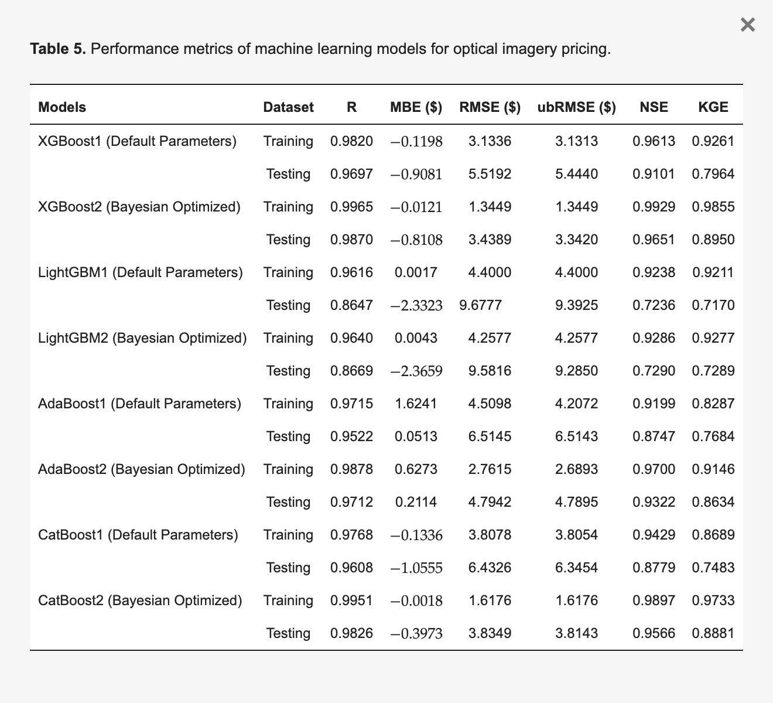
Task: Select AdaBoost2 (Bayesian Optimized) row label
Action: (142, 469)
